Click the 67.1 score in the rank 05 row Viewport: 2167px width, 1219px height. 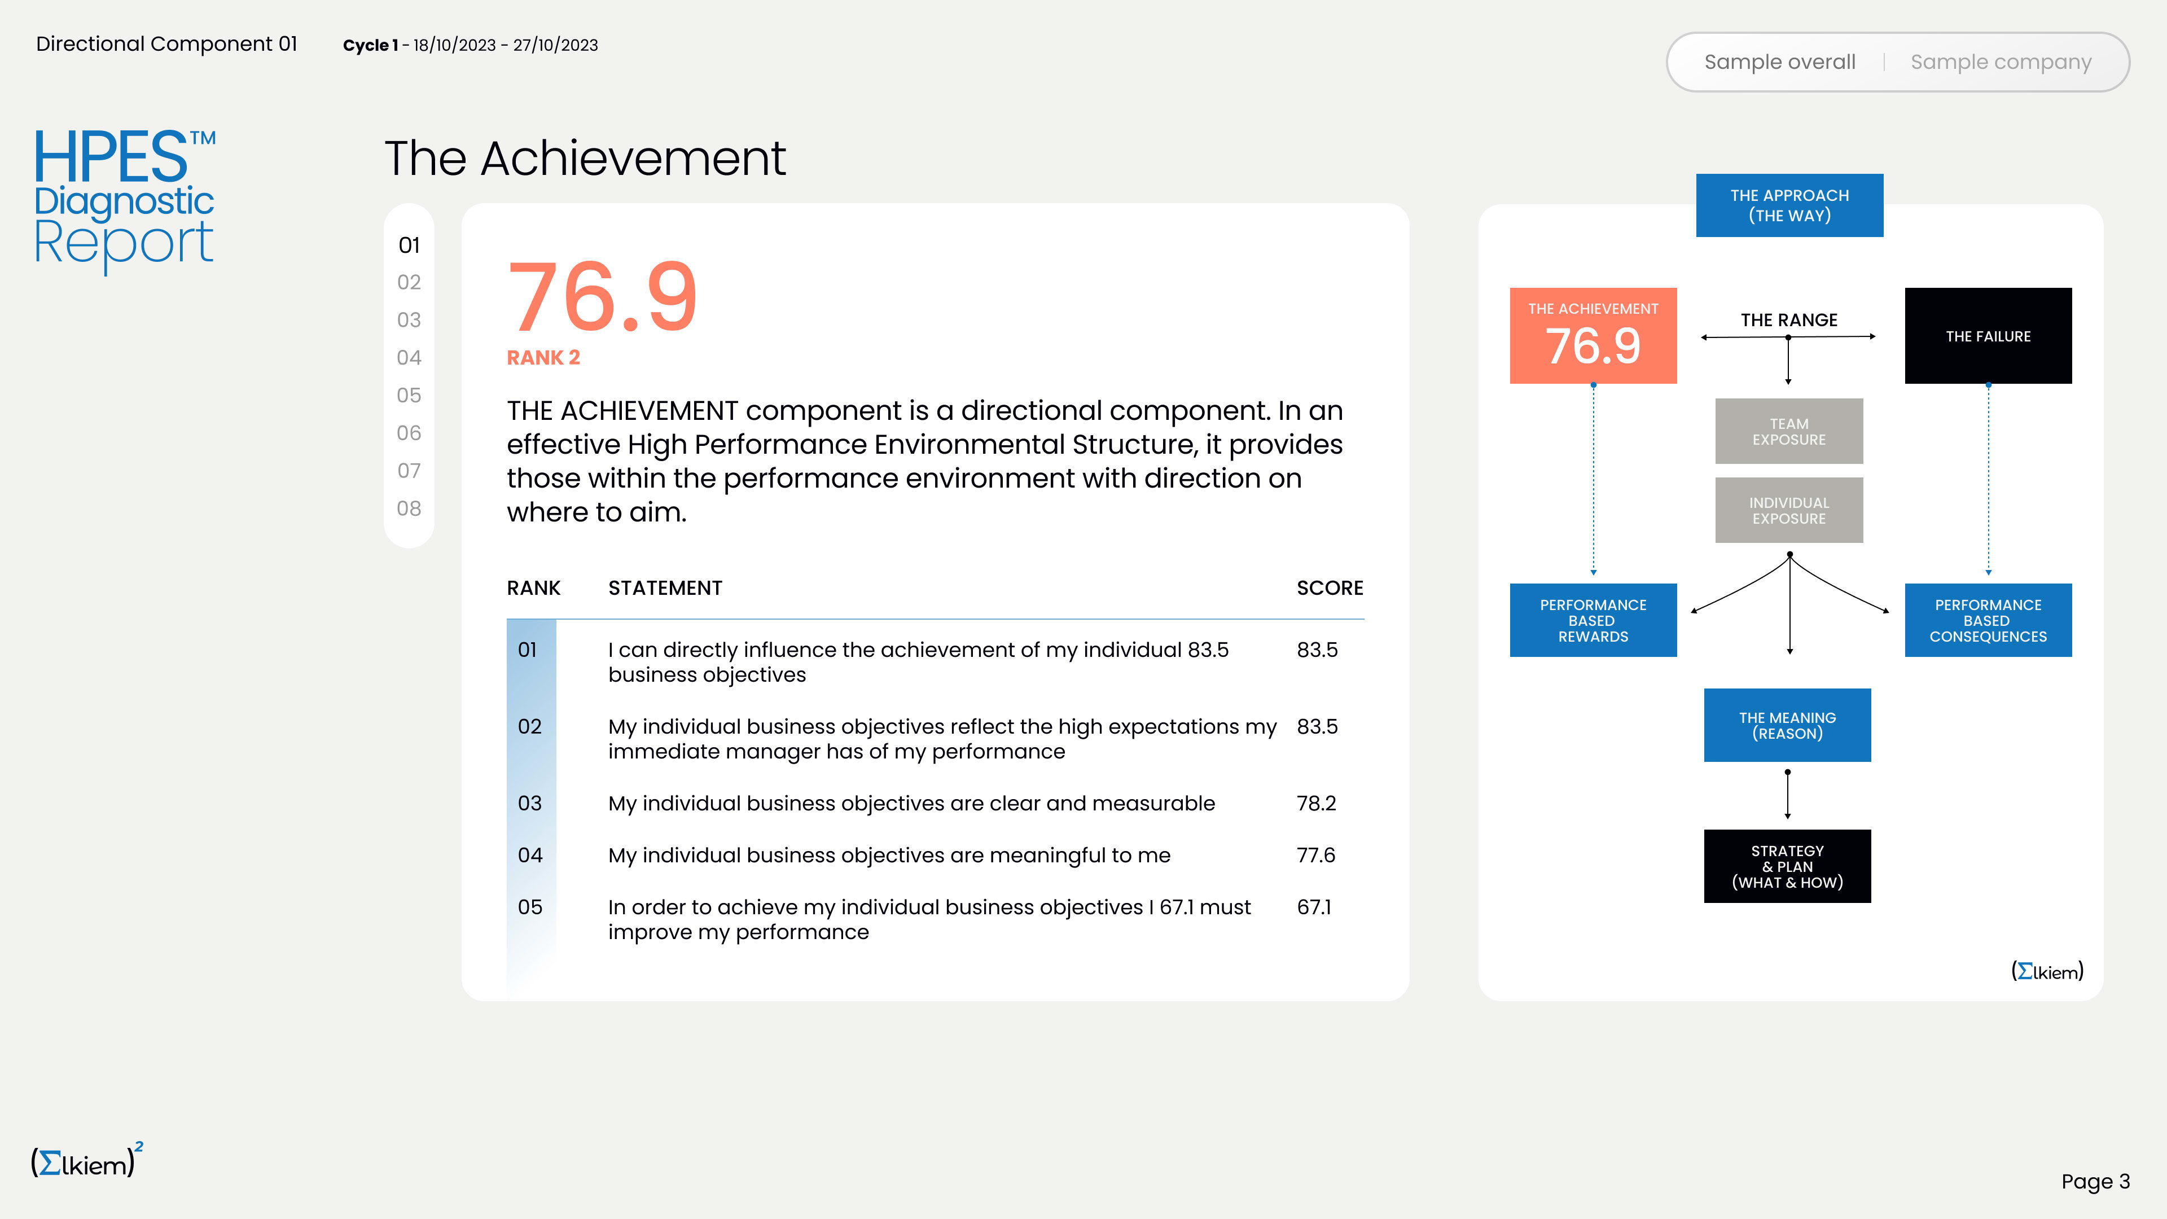click(x=1313, y=907)
